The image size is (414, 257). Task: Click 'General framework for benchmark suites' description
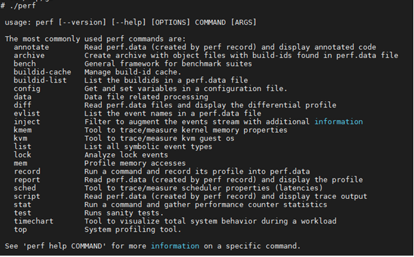pos(168,64)
